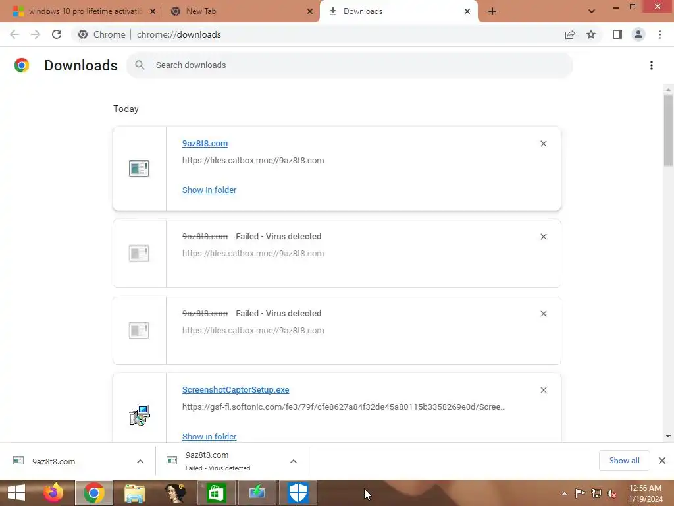Close the Downloads tab
This screenshot has height=506, width=674.
pos(467,12)
